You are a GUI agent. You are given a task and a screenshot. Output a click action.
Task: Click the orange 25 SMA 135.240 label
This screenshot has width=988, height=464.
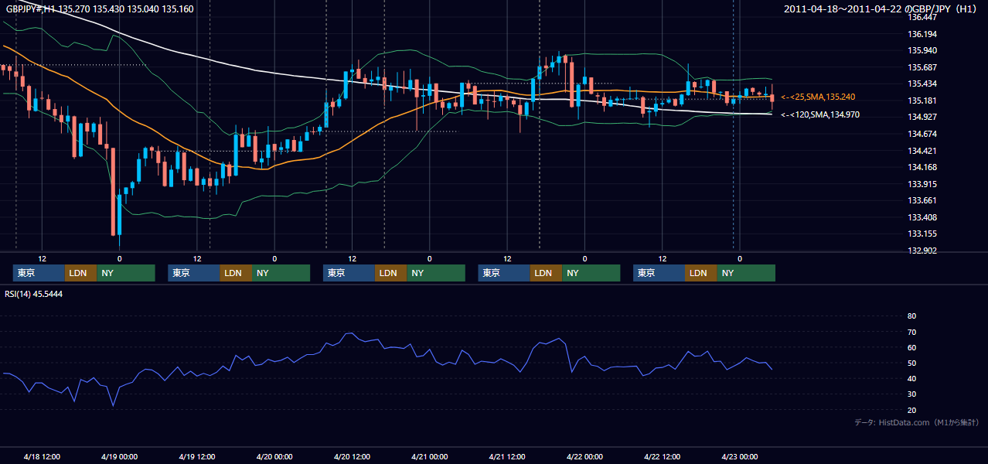coord(818,97)
